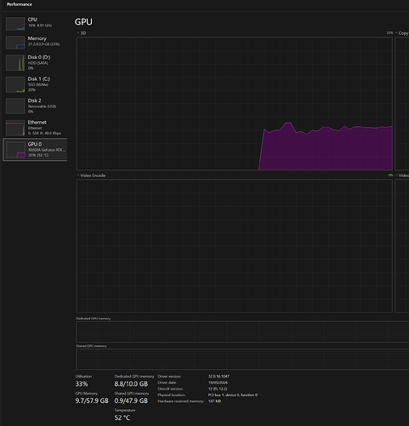
Task: Click the Temperature label
Action: tap(125, 410)
